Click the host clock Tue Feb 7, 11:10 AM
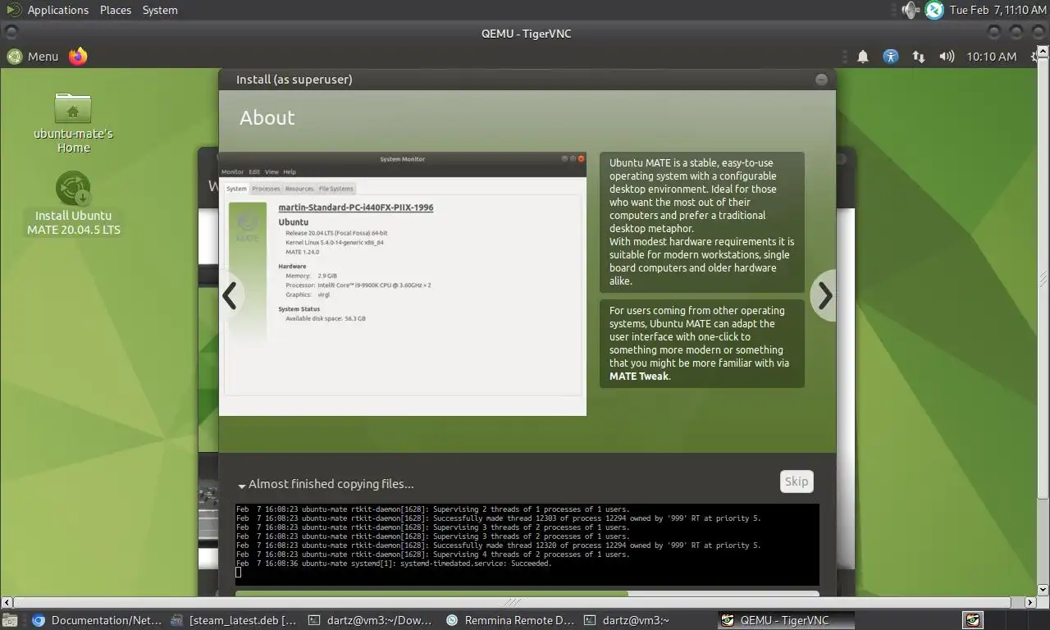 tap(997, 10)
